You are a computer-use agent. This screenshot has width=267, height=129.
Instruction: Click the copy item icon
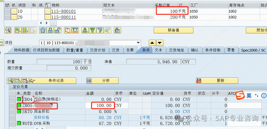[67, 30]
